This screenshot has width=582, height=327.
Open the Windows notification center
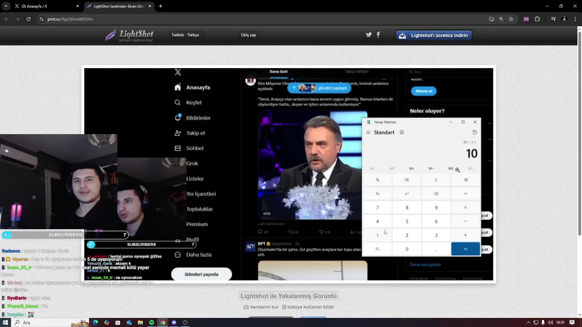(x=572, y=322)
